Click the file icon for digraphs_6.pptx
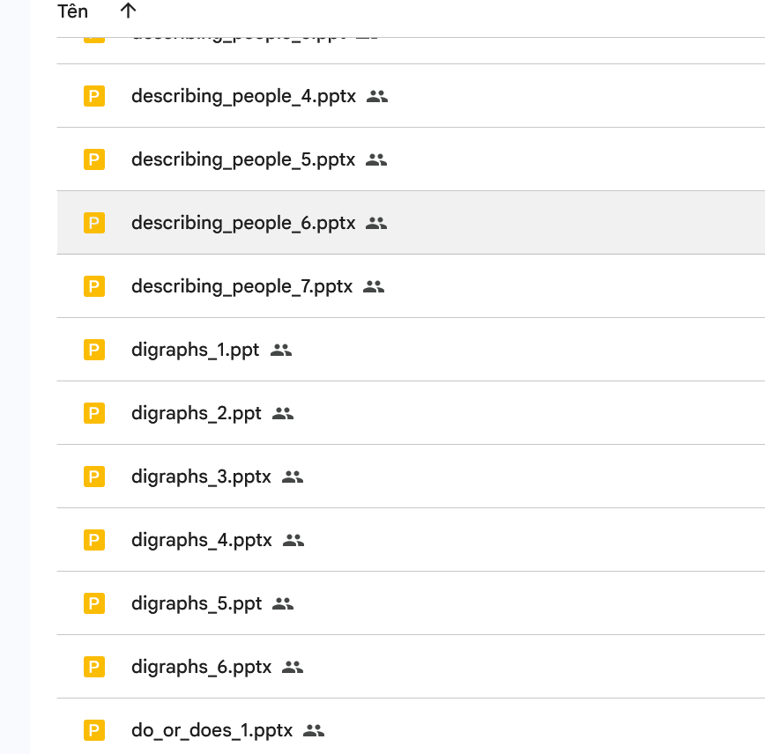The image size is (765, 754). pyautogui.click(x=94, y=667)
